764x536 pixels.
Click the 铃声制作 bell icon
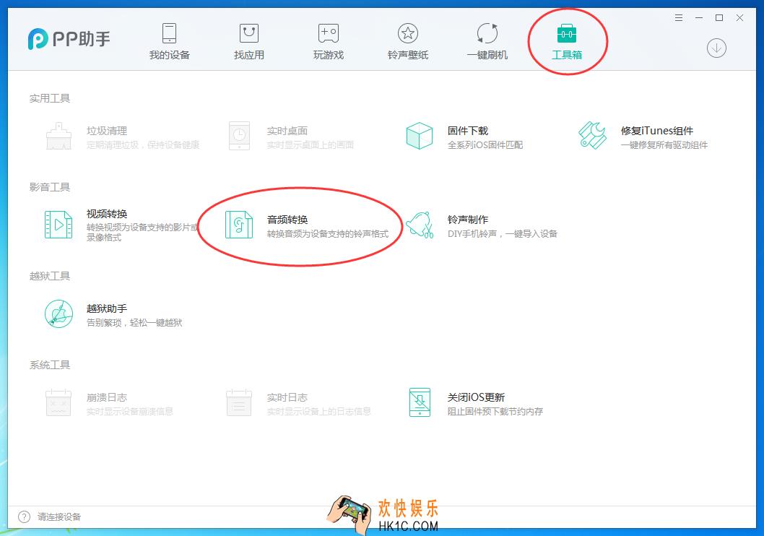coord(420,225)
